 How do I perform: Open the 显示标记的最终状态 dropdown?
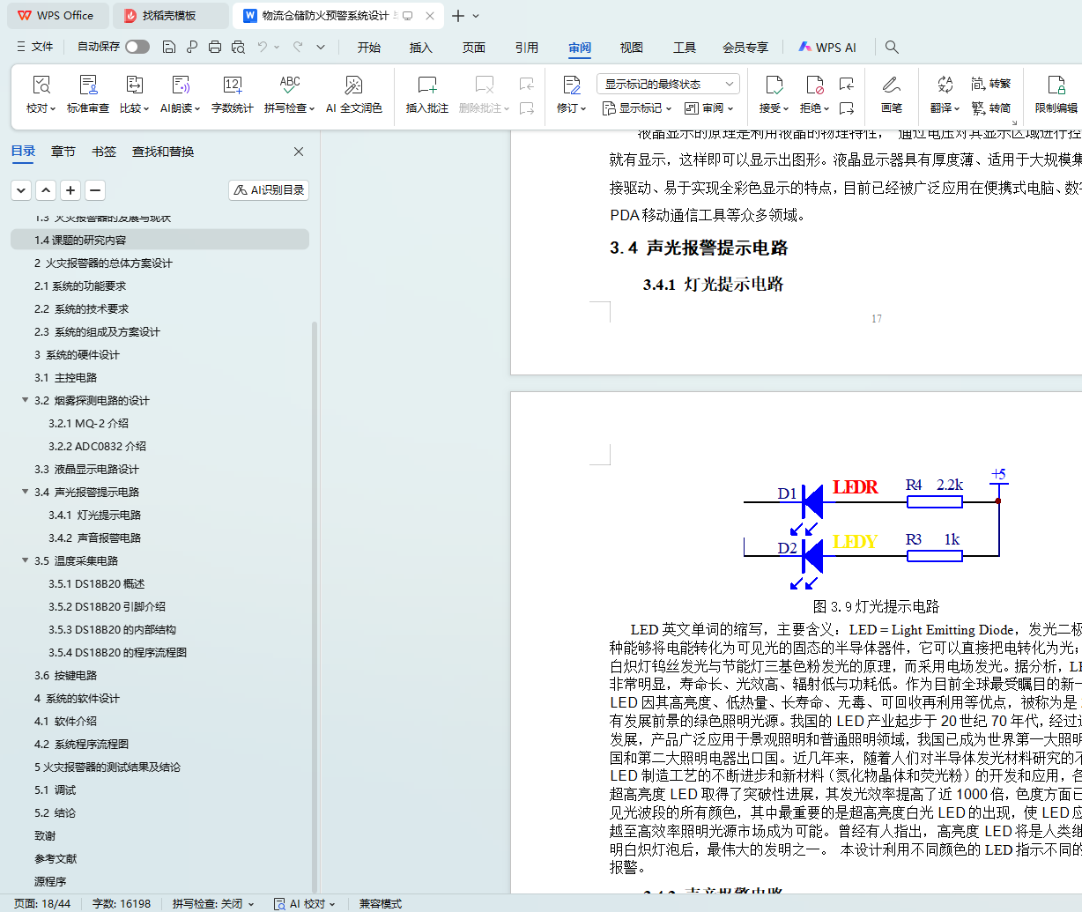tap(668, 84)
